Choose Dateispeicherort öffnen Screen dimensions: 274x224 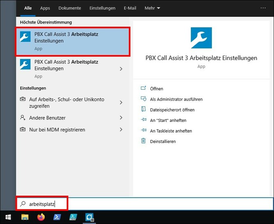click(x=172, y=110)
